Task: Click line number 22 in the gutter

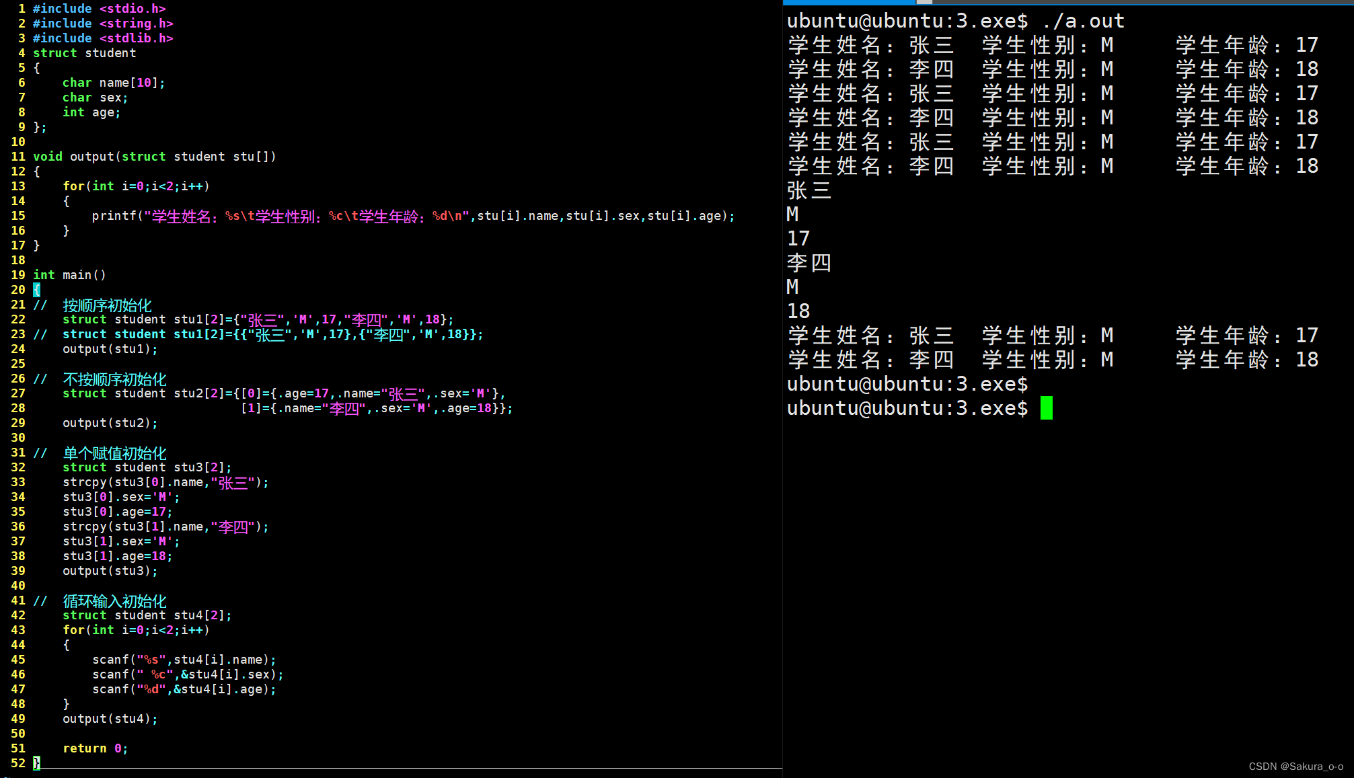Action: point(18,319)
